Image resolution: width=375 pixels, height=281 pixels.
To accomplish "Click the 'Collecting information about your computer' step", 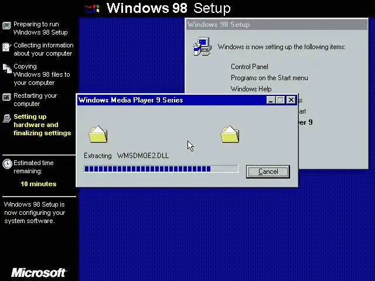I will tap(43, 49).
